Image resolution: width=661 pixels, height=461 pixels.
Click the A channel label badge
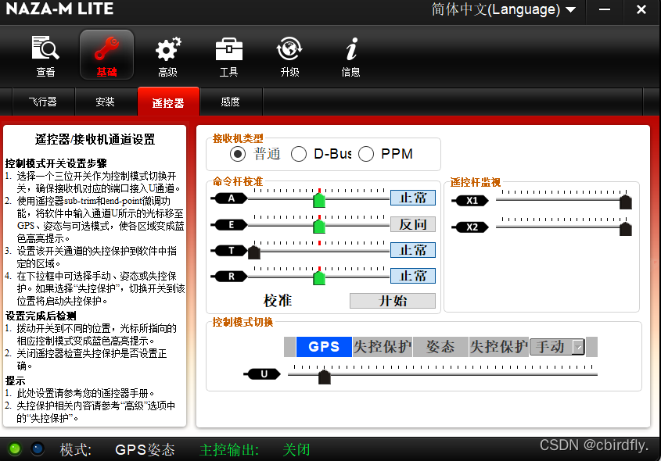tap(231, 198)
